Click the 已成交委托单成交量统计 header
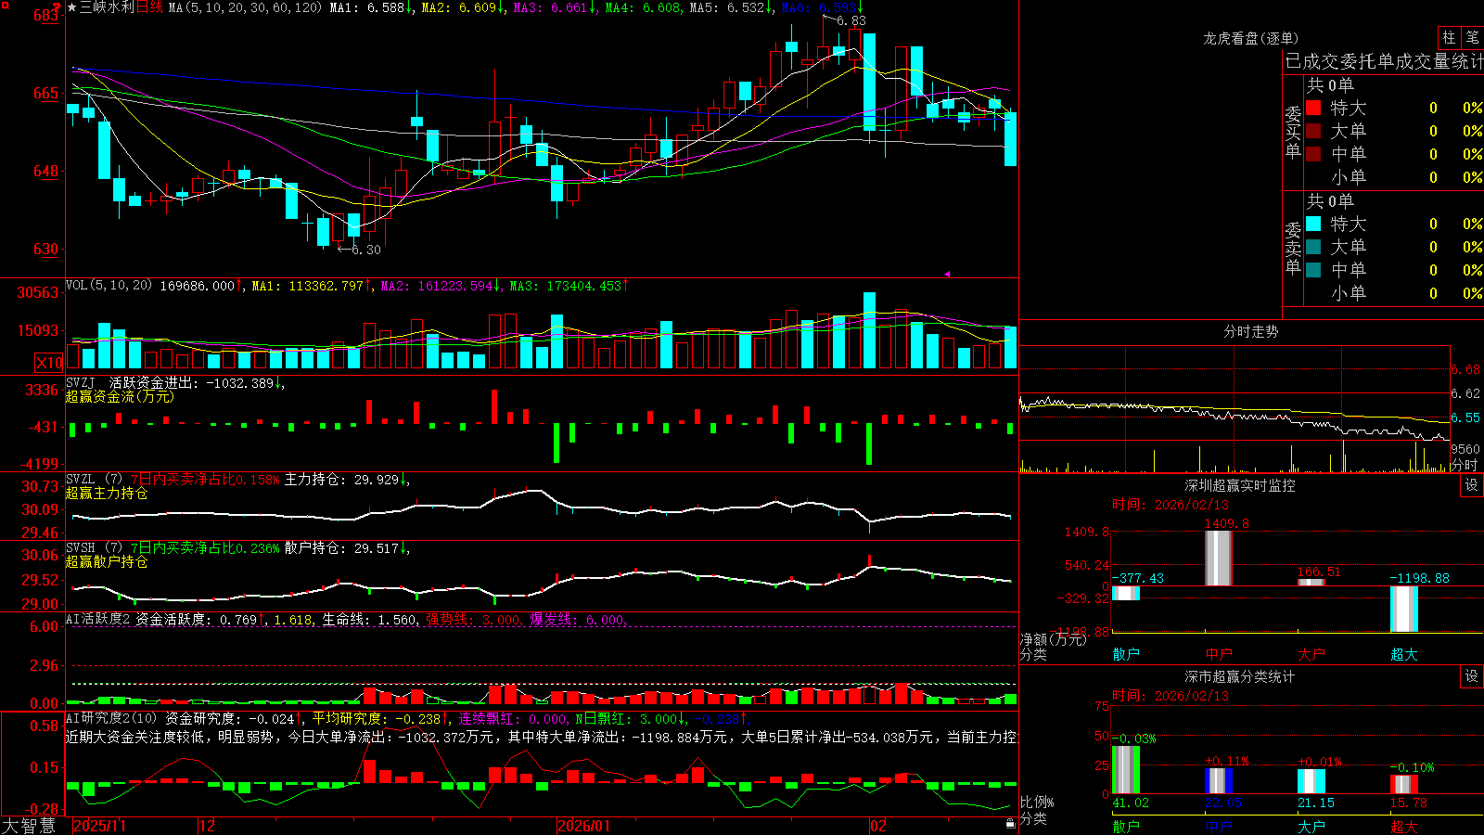This screenshot has width=1484, height=835. tap(1384, 61)
